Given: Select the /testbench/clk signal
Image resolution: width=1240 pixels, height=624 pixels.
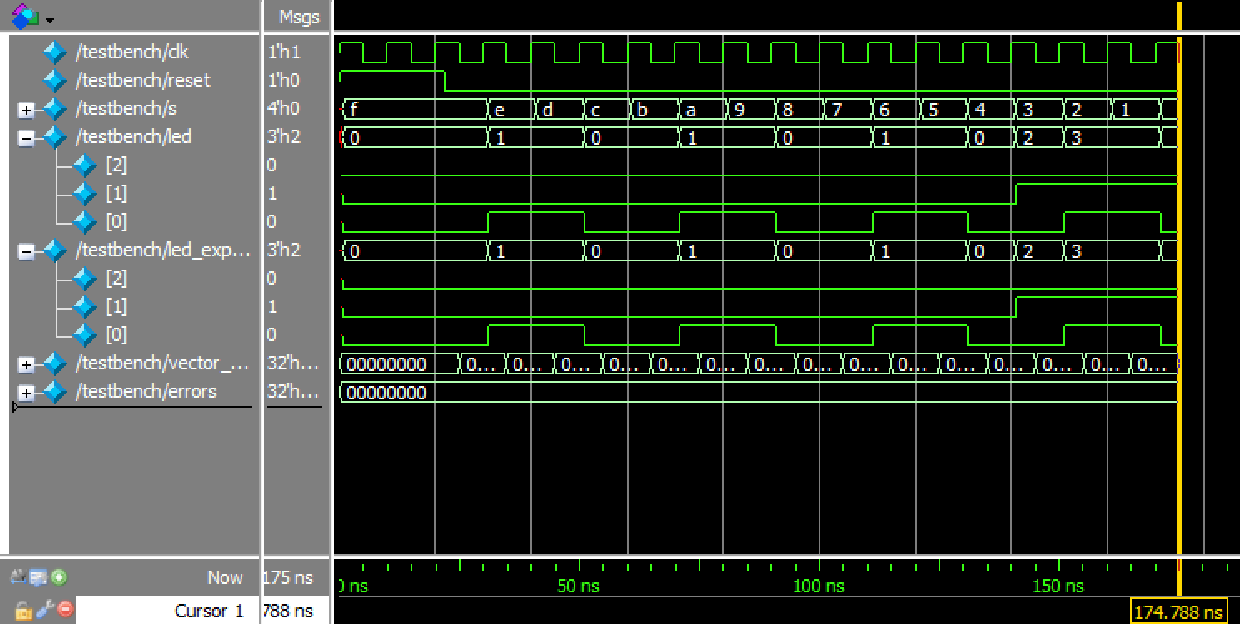Looking at the screenshot, I should (132, 52).
